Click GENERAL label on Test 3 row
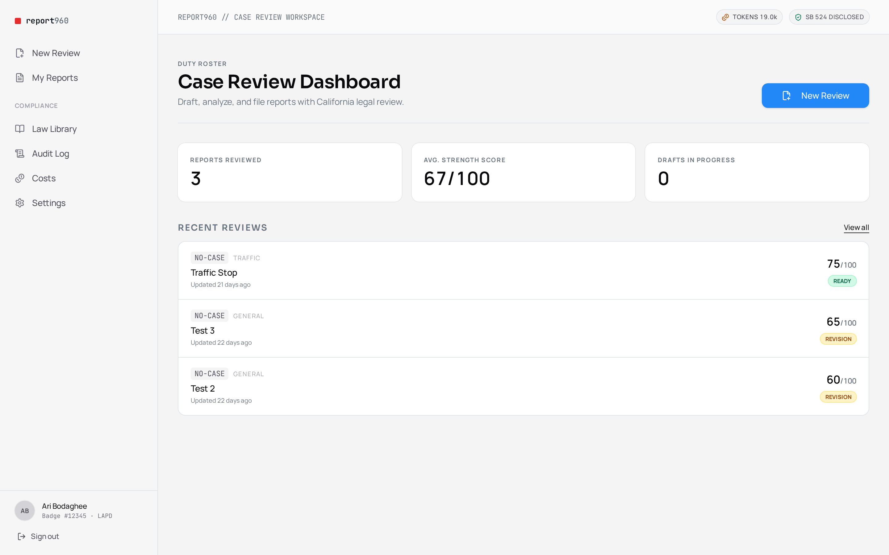The height and width of the screenshot is (555, 889). (x=248, y=316)
